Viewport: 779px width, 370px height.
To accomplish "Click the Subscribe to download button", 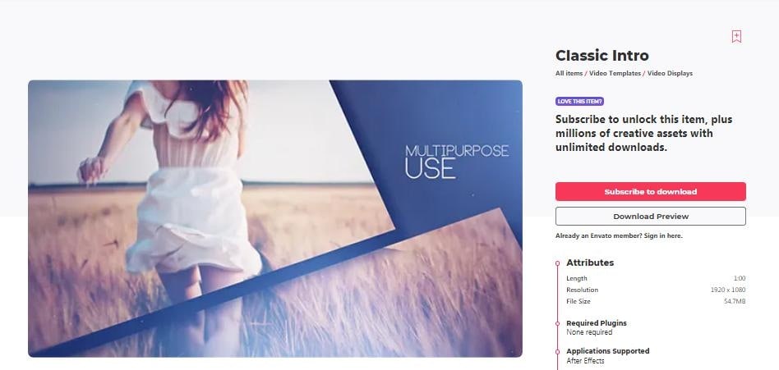I will click(x=650, y=191).
